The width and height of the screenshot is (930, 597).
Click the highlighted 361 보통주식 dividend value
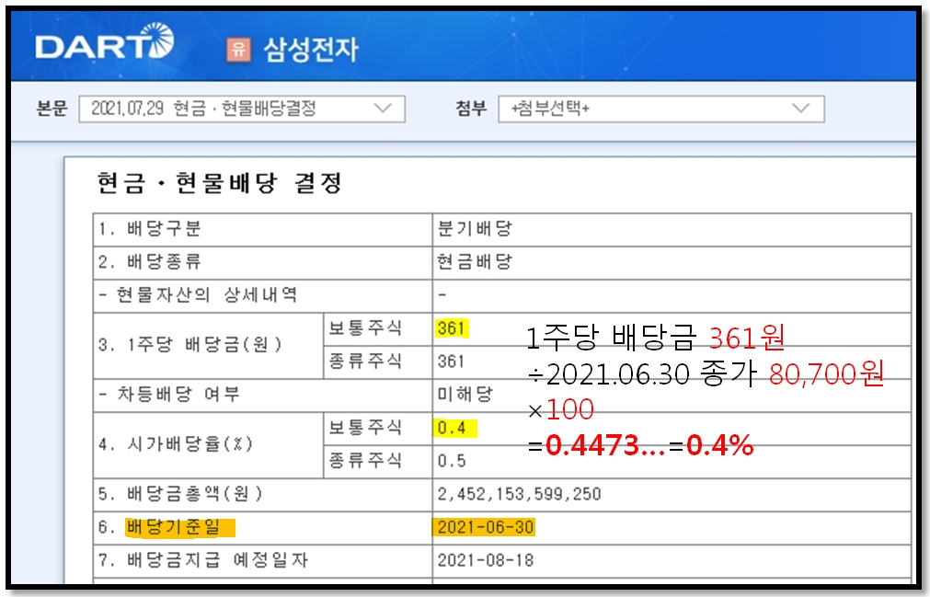[452, 327]
